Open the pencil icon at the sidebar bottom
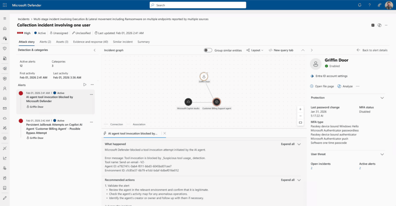396x206 pixels. click(x=4, y=198)
